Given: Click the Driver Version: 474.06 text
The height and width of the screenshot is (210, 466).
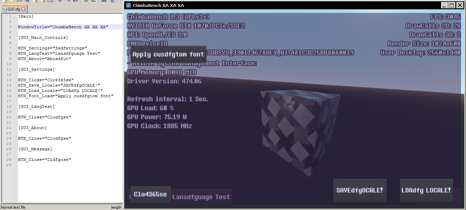Looking at the screenshot, I should (x=164, y=81).
